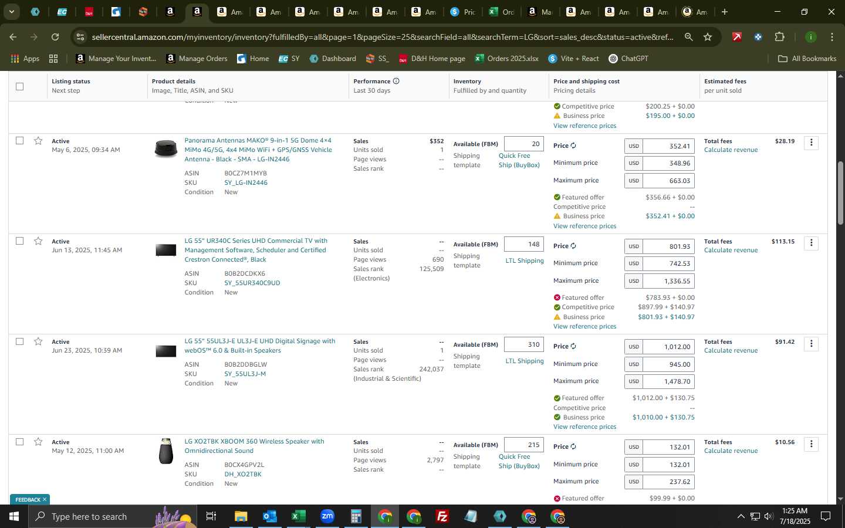Open ChatGPT bookmark

(x=628, y=59)
